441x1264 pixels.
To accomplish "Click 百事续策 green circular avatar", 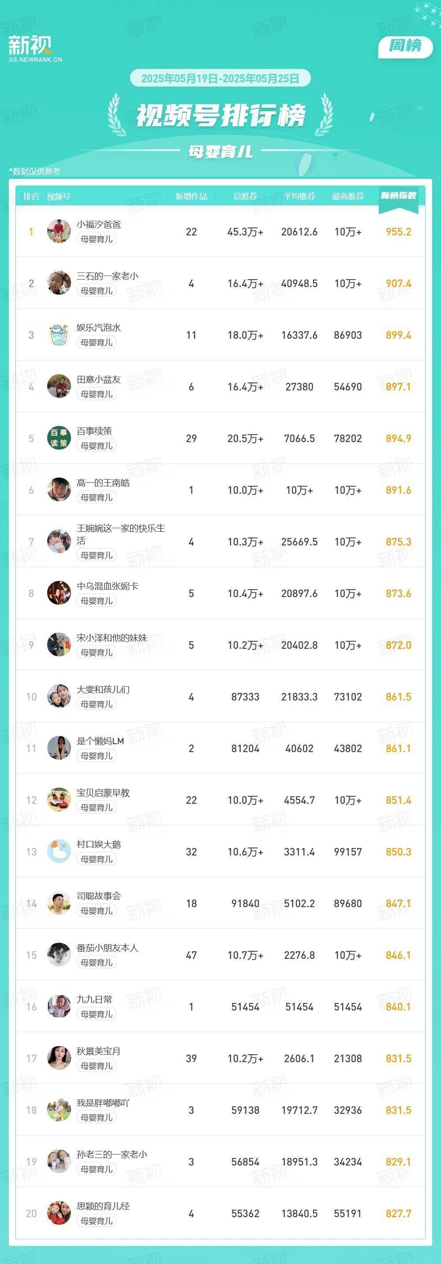I will coord(59,438).
